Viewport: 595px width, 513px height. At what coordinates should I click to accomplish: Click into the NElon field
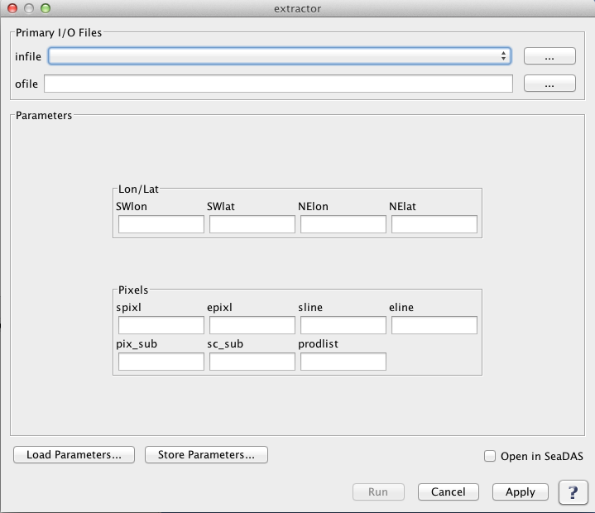343,224
